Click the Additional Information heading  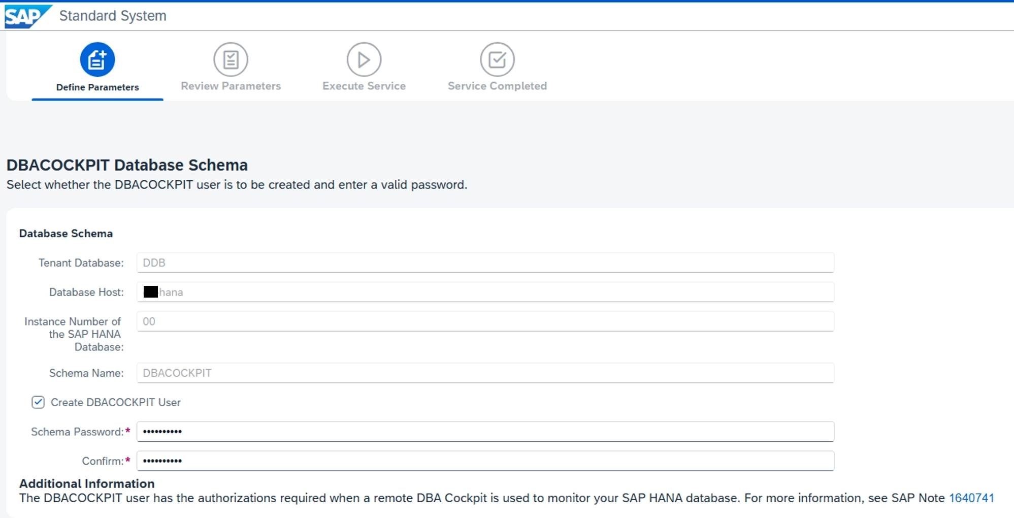point(87,483)
